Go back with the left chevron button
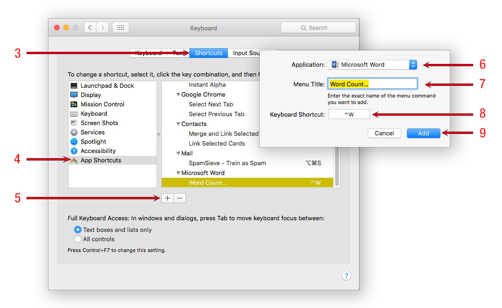 click(90, 28)
